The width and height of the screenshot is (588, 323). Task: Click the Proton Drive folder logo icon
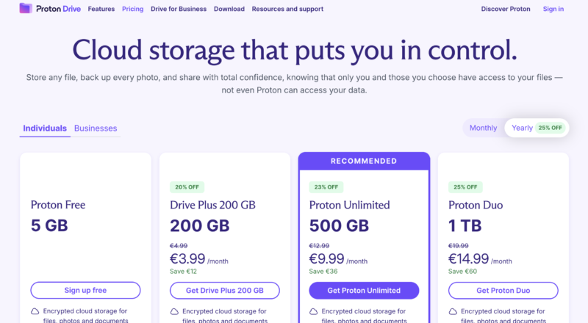tap(26, 8)
